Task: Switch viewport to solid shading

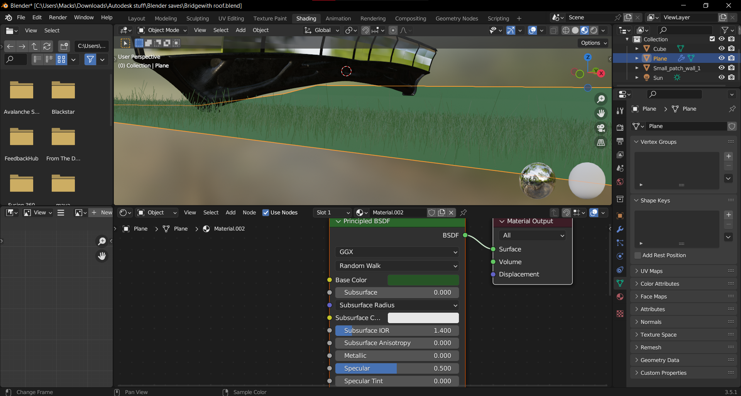Action: tap(575, 30)
